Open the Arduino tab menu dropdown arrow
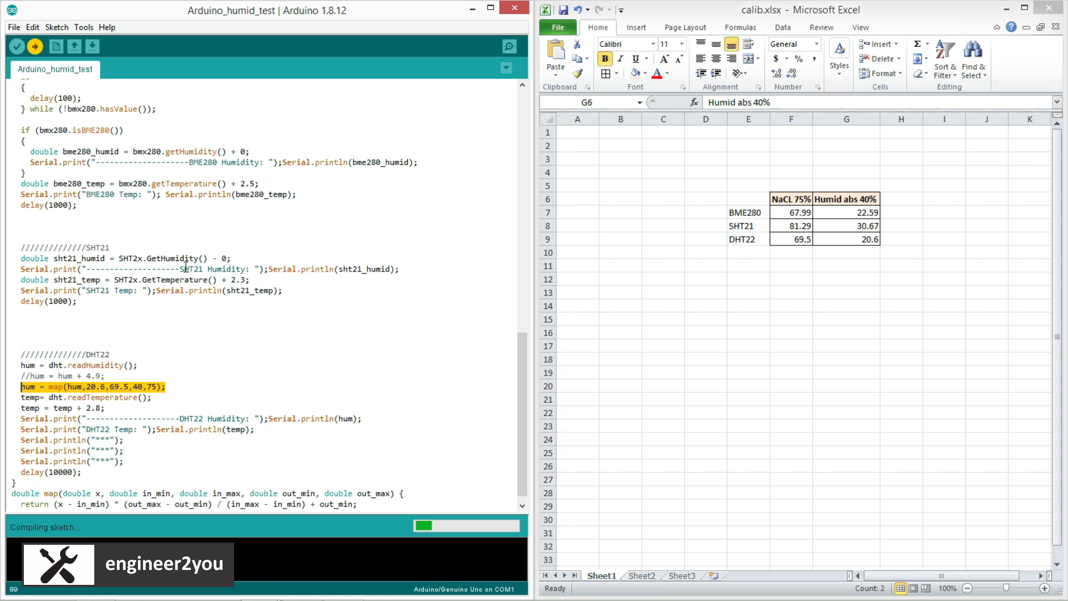This screenshot has width=1068, height=601. (506, 68)
